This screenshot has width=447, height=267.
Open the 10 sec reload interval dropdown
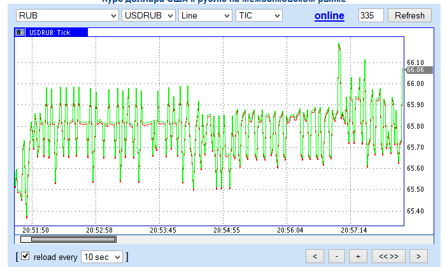click(x=102, y=257)
